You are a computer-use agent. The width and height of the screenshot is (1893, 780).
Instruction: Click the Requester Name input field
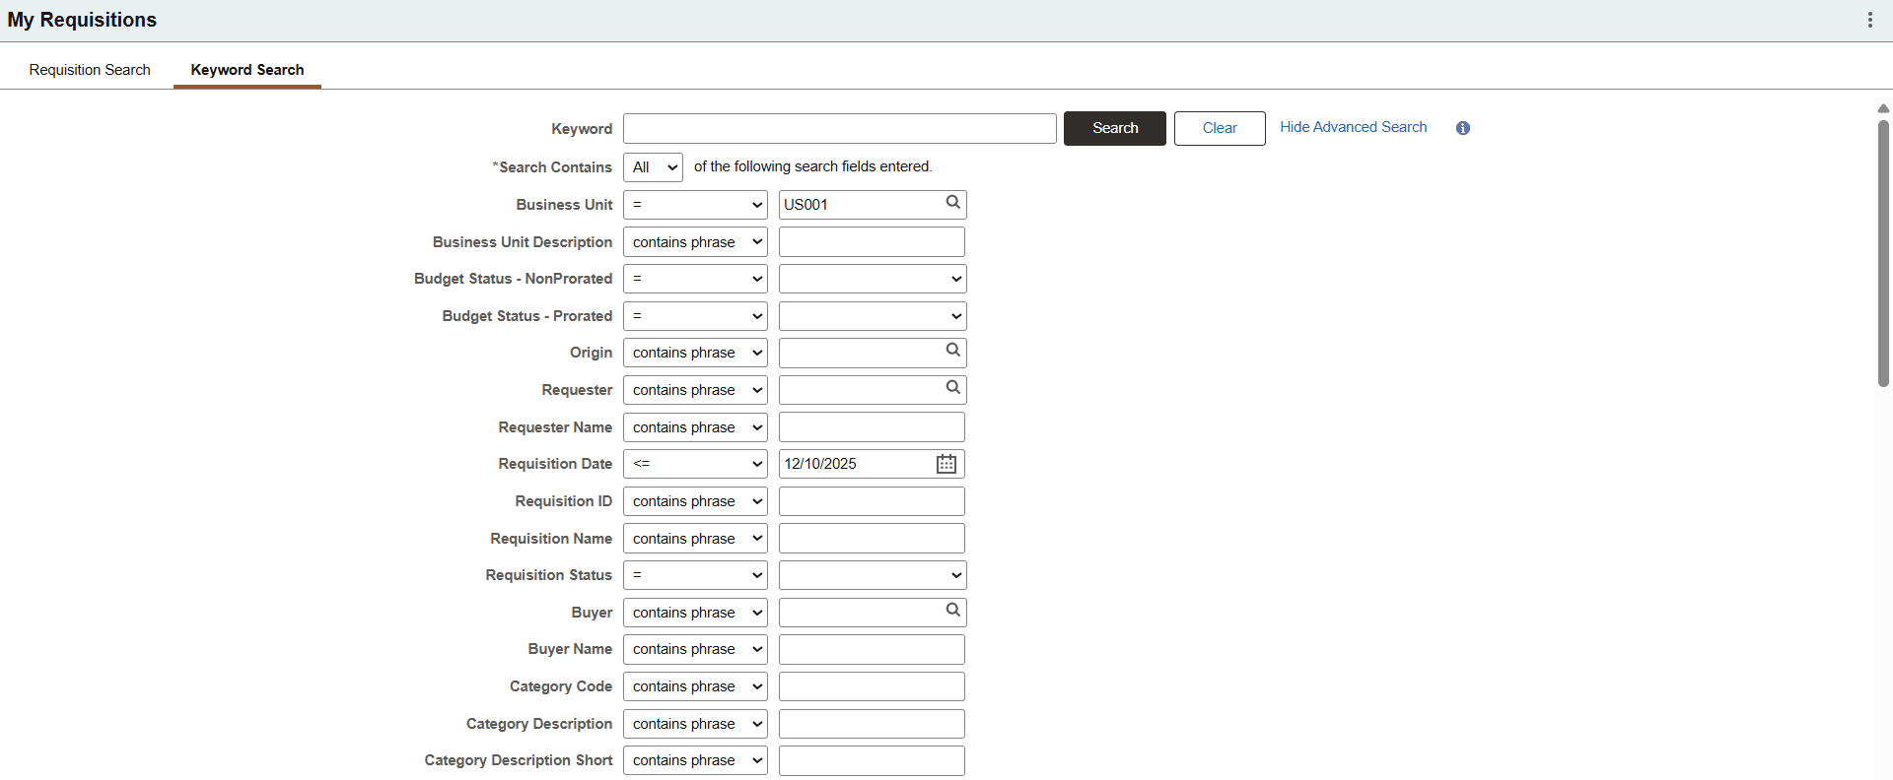click(872, 427)
